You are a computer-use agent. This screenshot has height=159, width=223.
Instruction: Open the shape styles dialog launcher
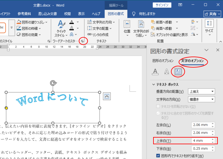pyautogui.click(x=49, y=41)
